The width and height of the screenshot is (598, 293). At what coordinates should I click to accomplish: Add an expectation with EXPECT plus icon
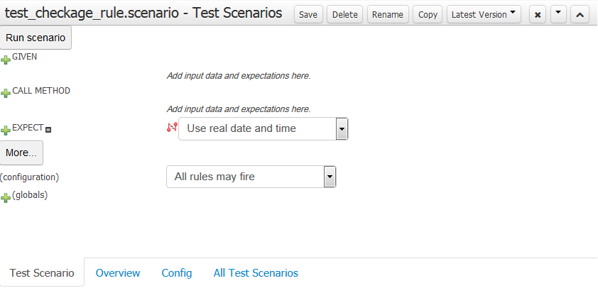6,130
